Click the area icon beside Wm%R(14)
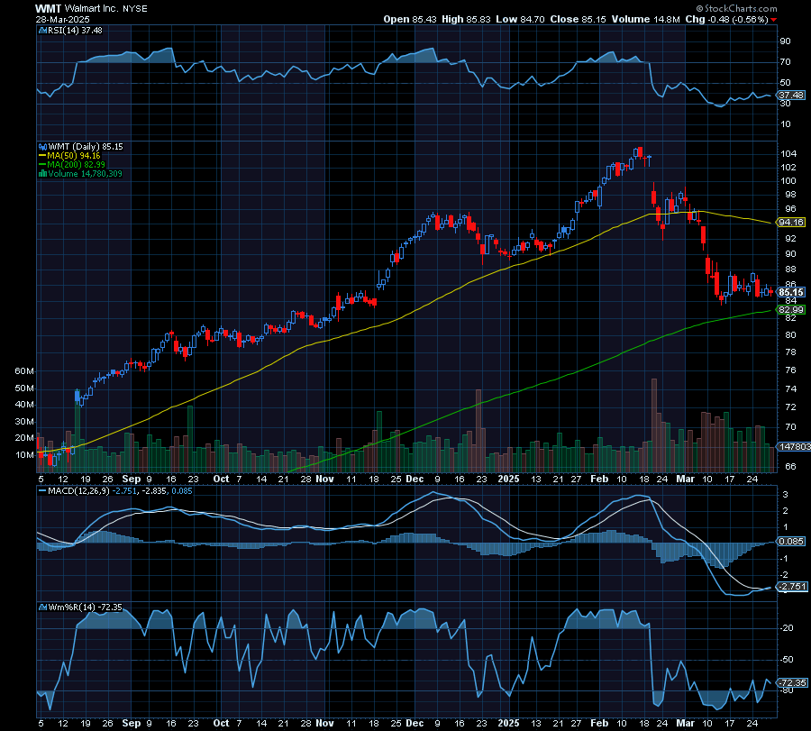811x731 pixels. point(42,607)
